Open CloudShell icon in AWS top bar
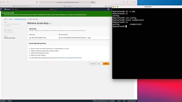182x102 pixels. tap(108, 9)
